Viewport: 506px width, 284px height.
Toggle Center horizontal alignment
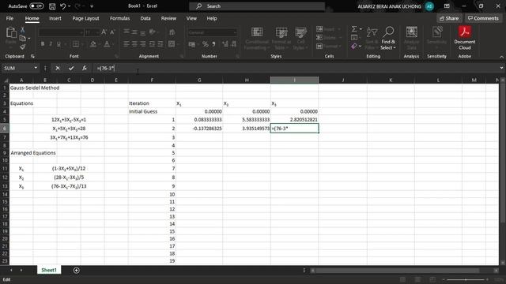coord(134,44)
